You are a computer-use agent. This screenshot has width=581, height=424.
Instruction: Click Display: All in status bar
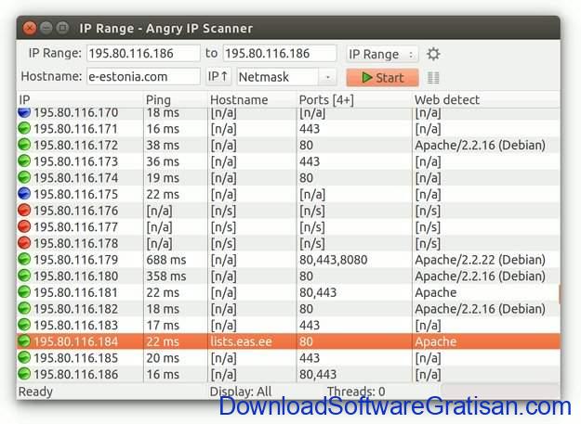(x=241, y=392)
